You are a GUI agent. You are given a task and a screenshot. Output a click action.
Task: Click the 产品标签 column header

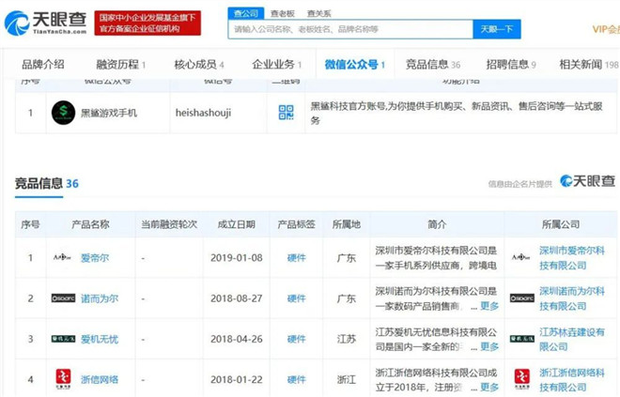pyautogui.click(x=297, y=224)
